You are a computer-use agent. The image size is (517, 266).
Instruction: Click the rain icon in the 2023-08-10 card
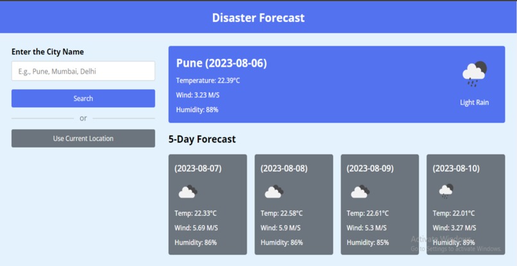pyautogui.click(x=446, y=191)
